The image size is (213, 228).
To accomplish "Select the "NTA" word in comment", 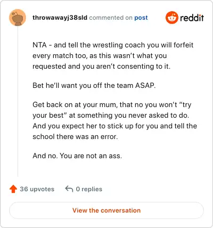I will tap(39, 45).
